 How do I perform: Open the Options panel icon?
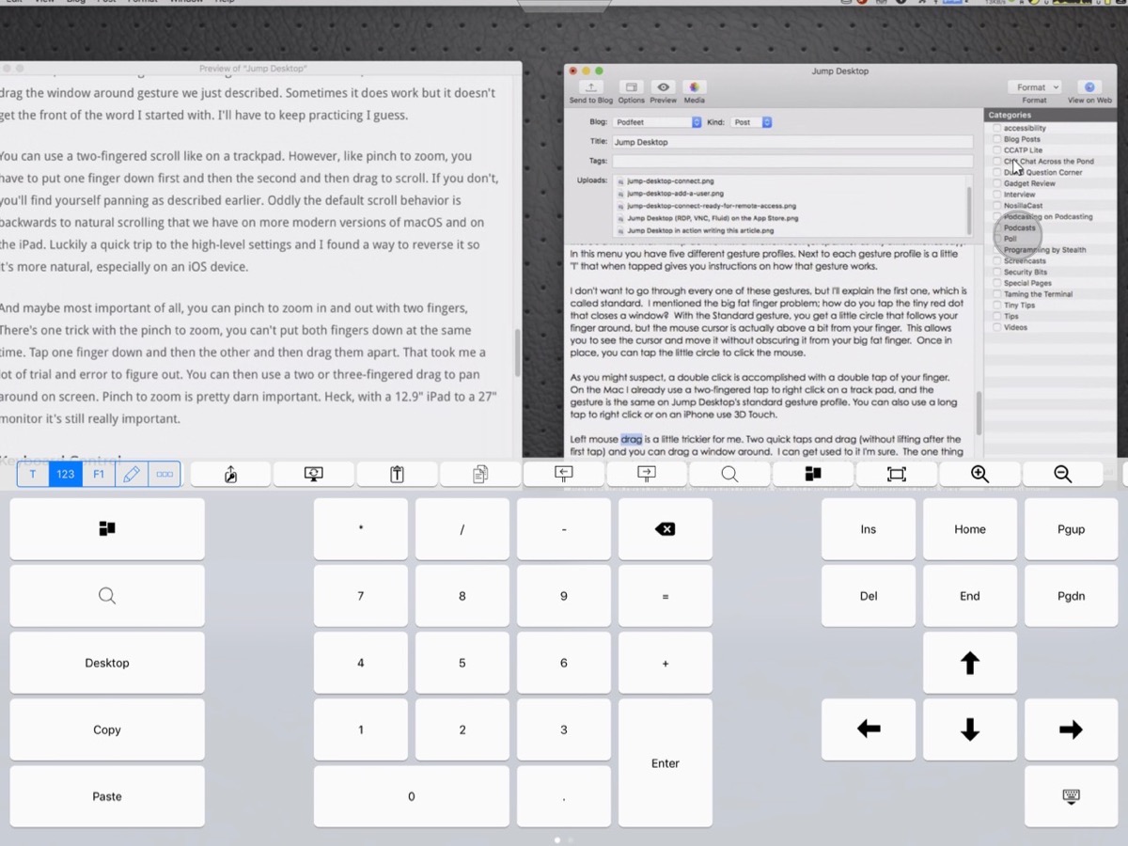click(631, 87)
